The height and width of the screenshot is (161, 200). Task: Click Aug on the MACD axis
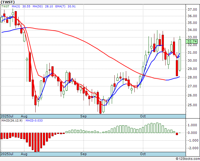(24, 154)
